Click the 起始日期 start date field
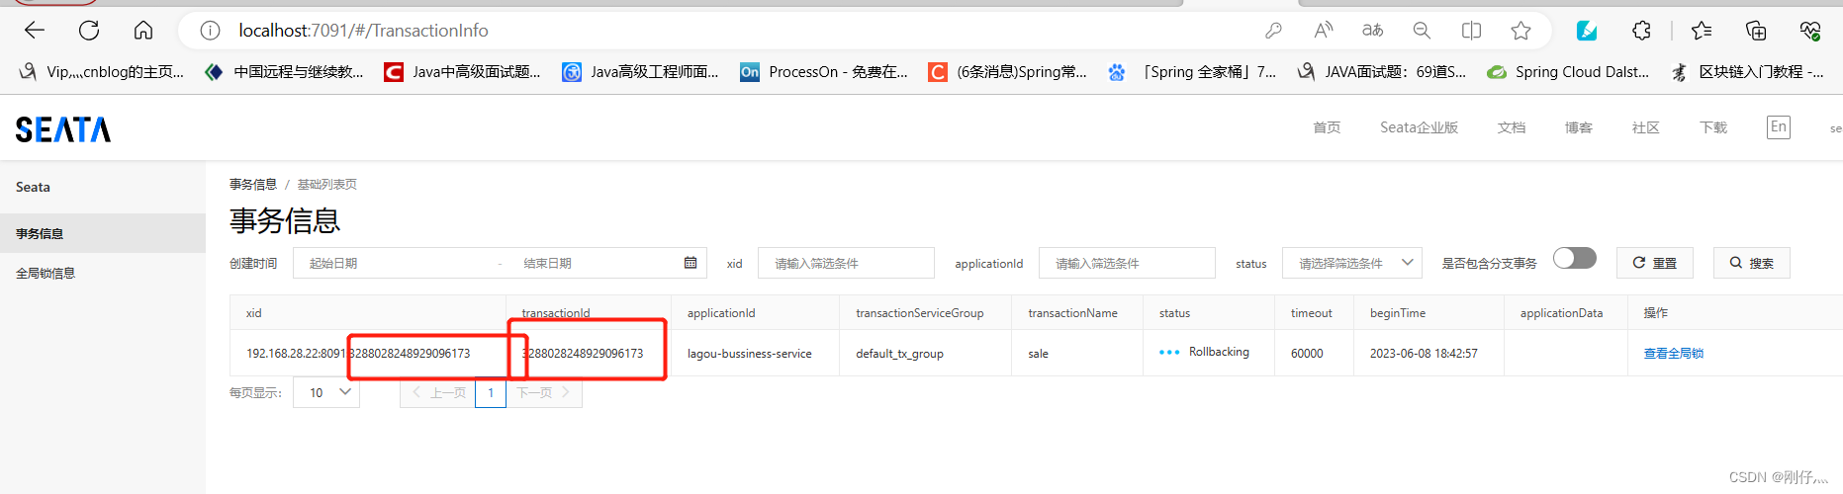The height and width of the screenshot is (494, 1843). tap(396, 263)
